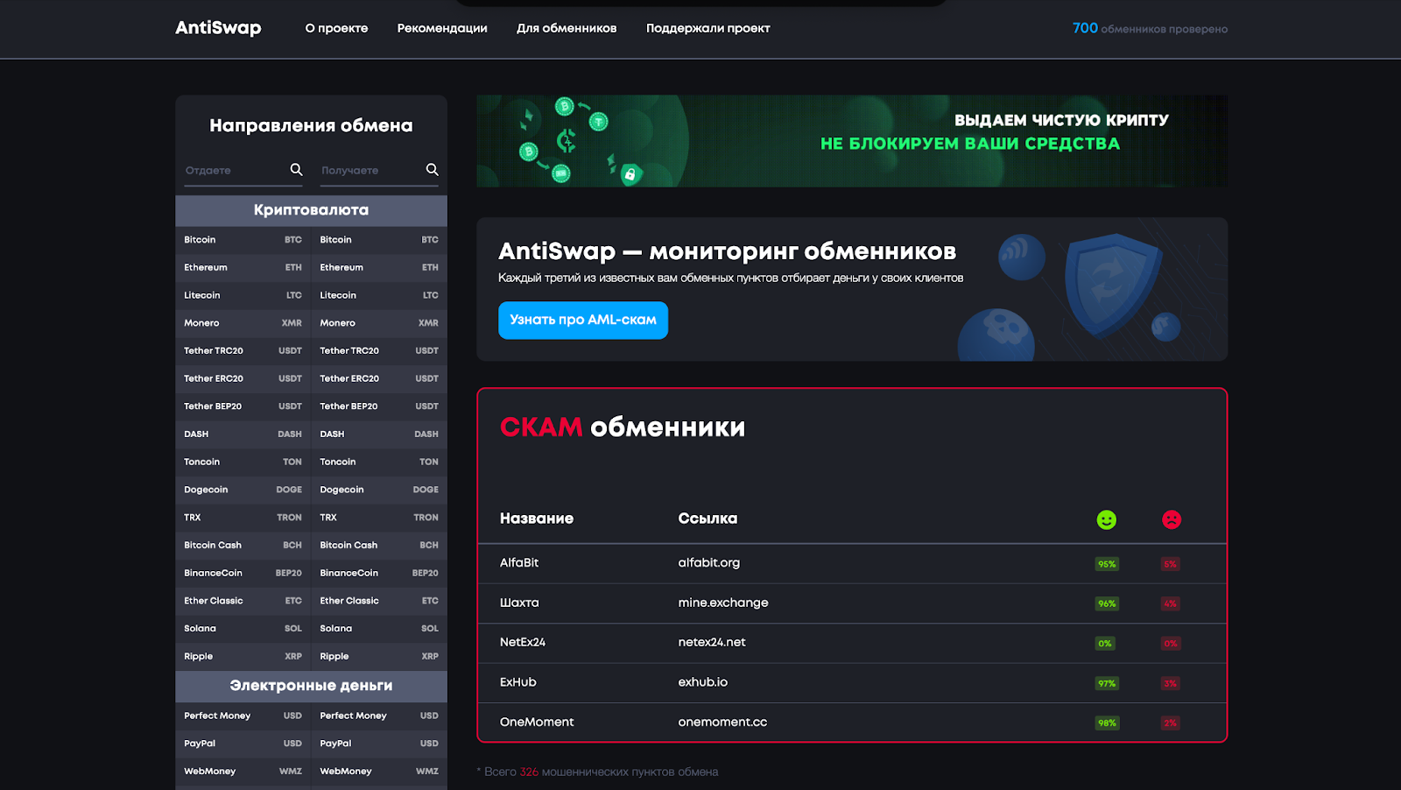Click the 95% positive badge for AlfaBit
The image size is (1401, 790).
[x=1107, y=564]
